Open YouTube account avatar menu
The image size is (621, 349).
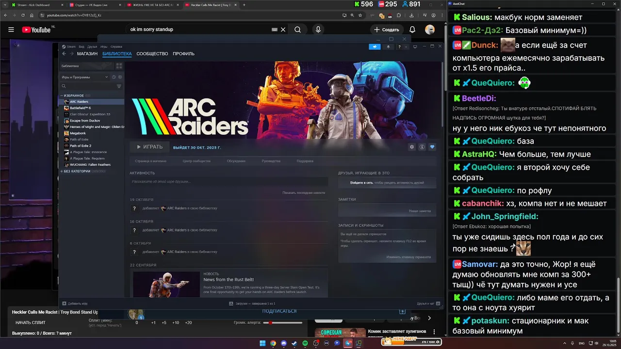430,30
